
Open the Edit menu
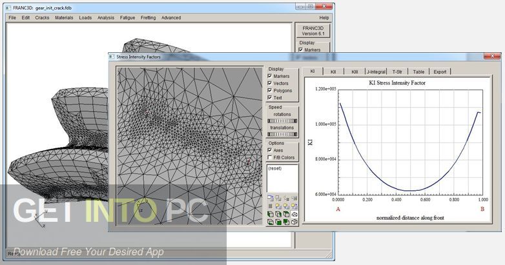pyautogui.click(x=26, y=17)
